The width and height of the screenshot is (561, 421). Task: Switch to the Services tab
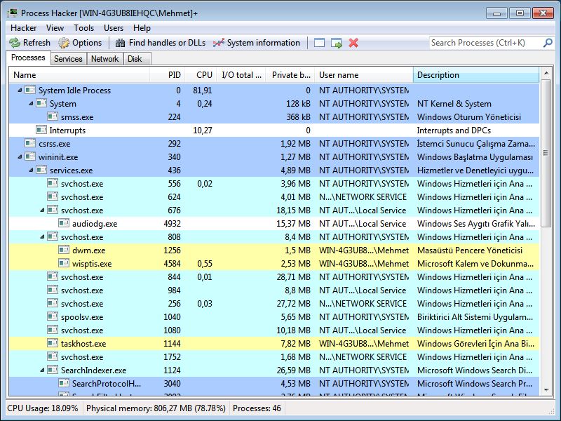point(68,59)
